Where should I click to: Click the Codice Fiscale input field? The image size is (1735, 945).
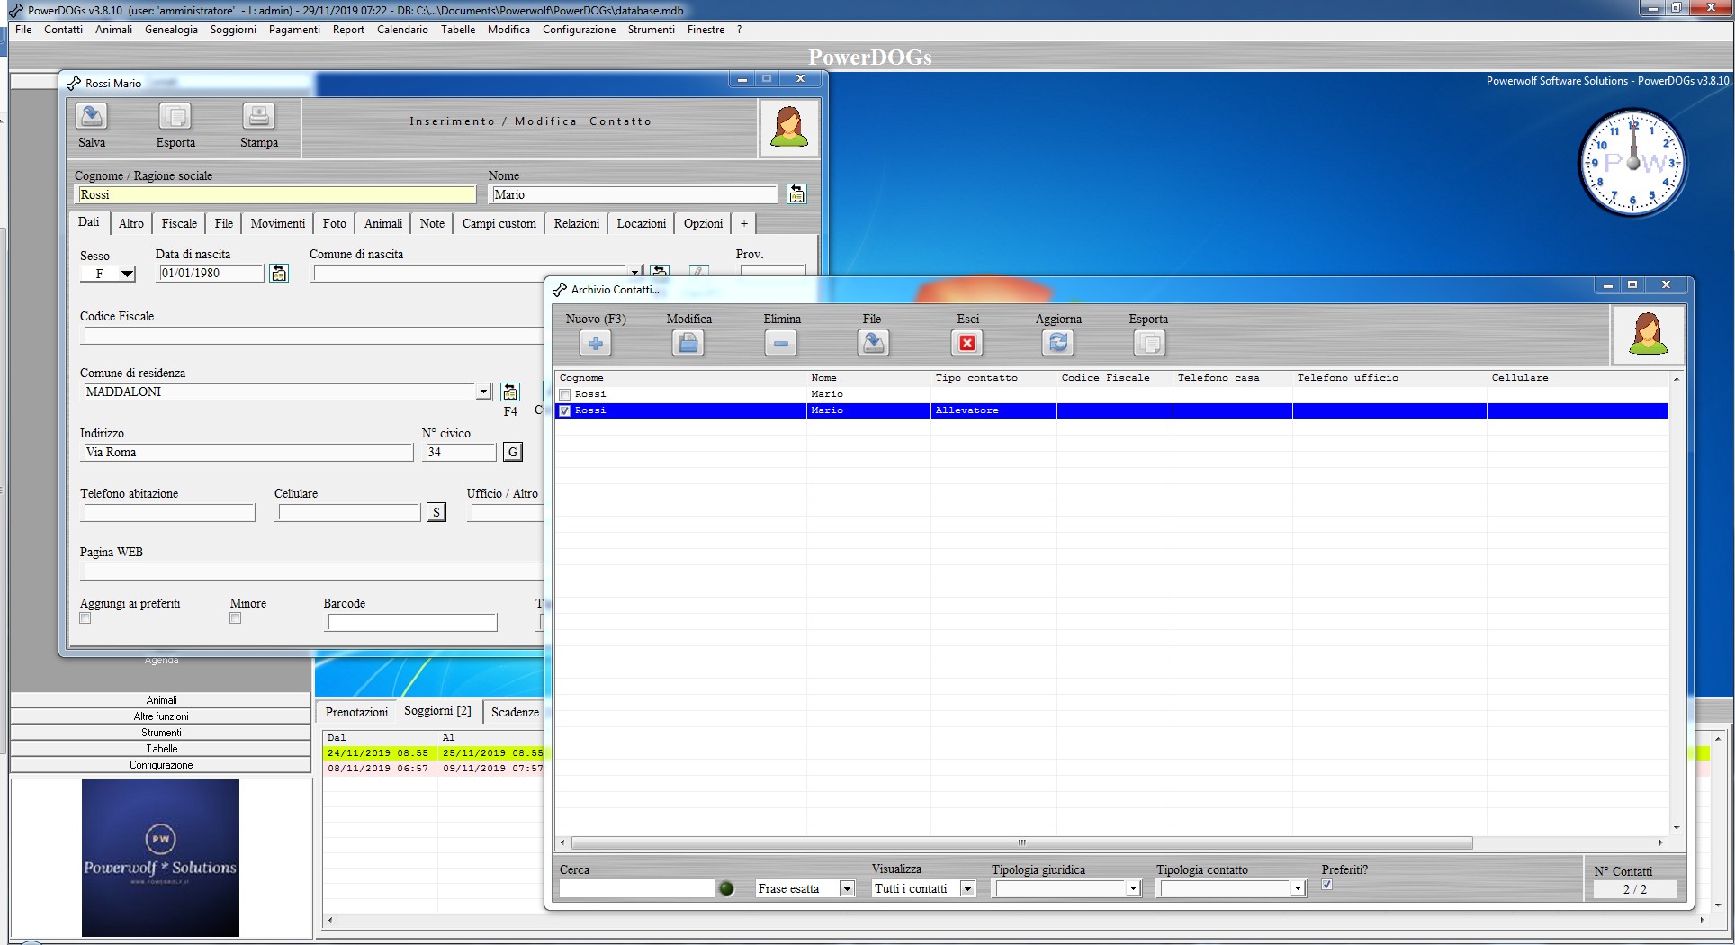click(313, 335)
